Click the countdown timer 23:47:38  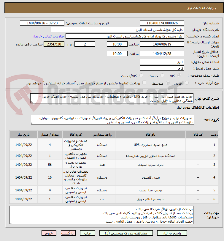(x=54, y=44)
